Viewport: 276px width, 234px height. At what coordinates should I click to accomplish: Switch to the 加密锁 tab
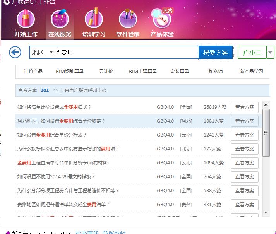216,72
